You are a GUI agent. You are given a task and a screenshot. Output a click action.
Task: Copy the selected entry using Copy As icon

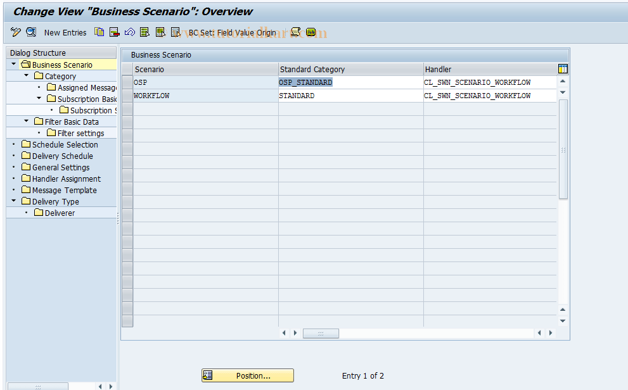click(99, 32)
